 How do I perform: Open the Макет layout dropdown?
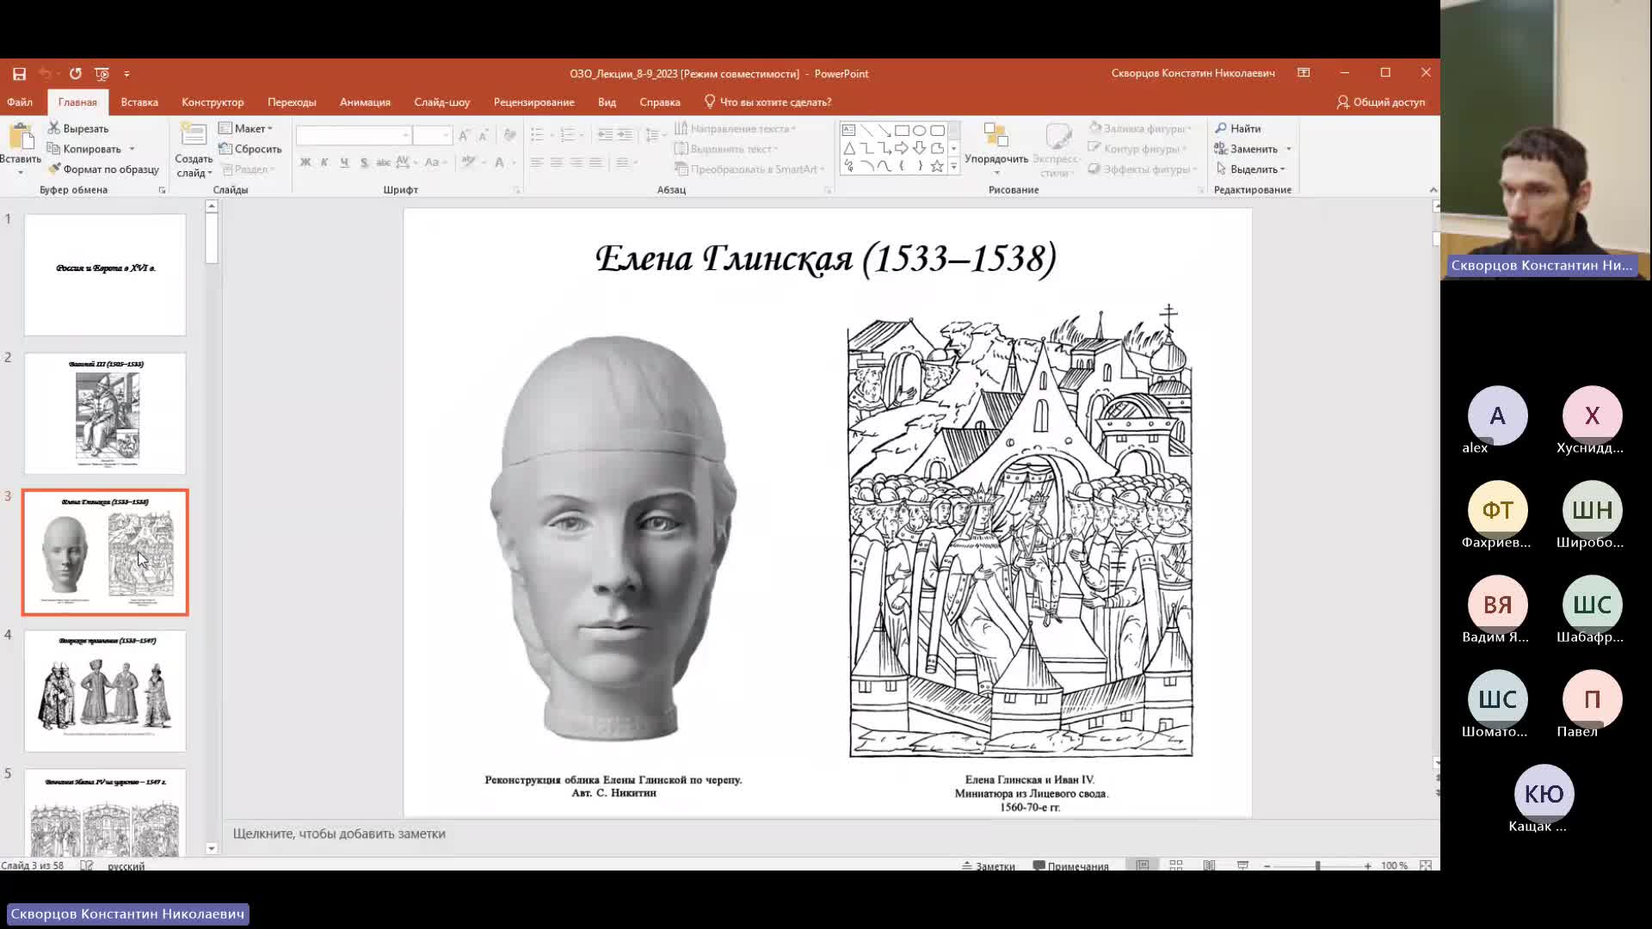pos(246,128)
